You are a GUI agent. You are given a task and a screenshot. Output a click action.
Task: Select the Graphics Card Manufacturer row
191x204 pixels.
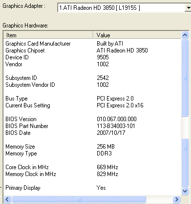(92, 44)
